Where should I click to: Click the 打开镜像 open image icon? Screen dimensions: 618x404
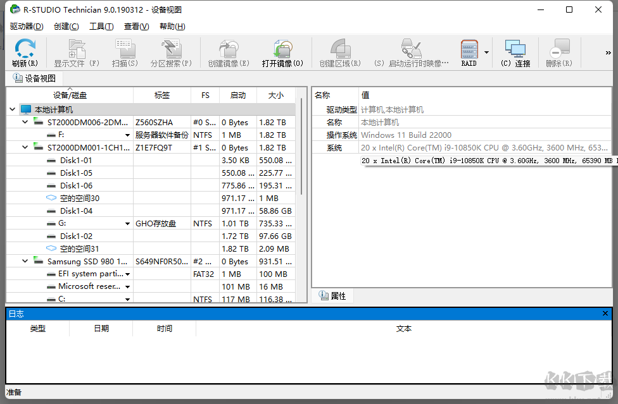(283, 52)
